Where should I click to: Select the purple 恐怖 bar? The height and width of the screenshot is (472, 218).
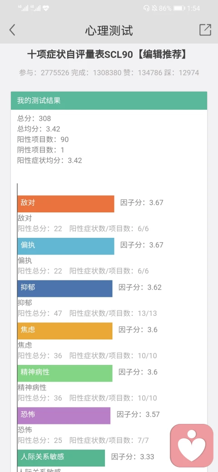point(64,416)
